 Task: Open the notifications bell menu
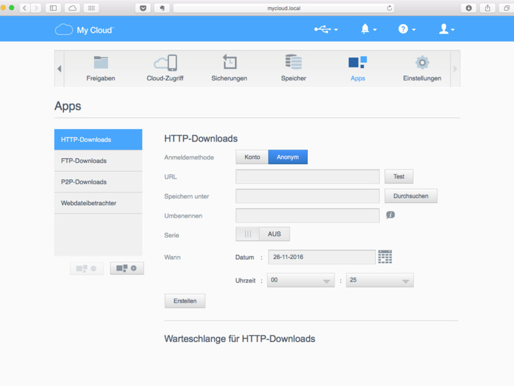click(x=368, y=29)
